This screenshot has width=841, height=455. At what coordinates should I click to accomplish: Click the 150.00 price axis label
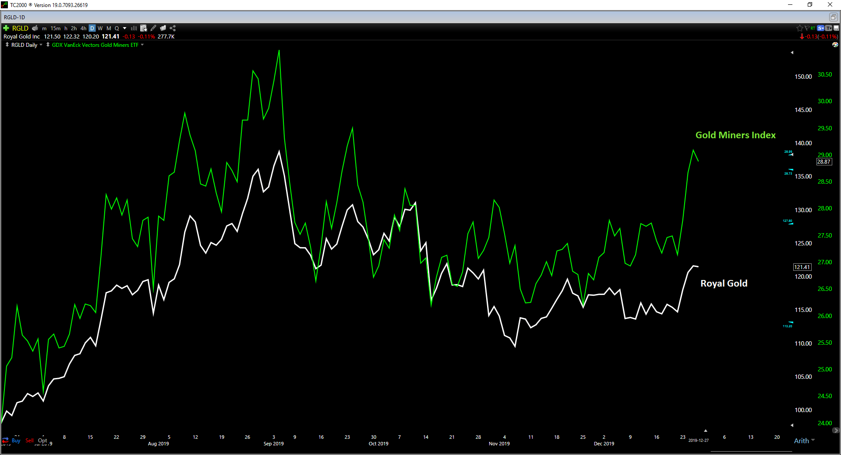(803, 77)
